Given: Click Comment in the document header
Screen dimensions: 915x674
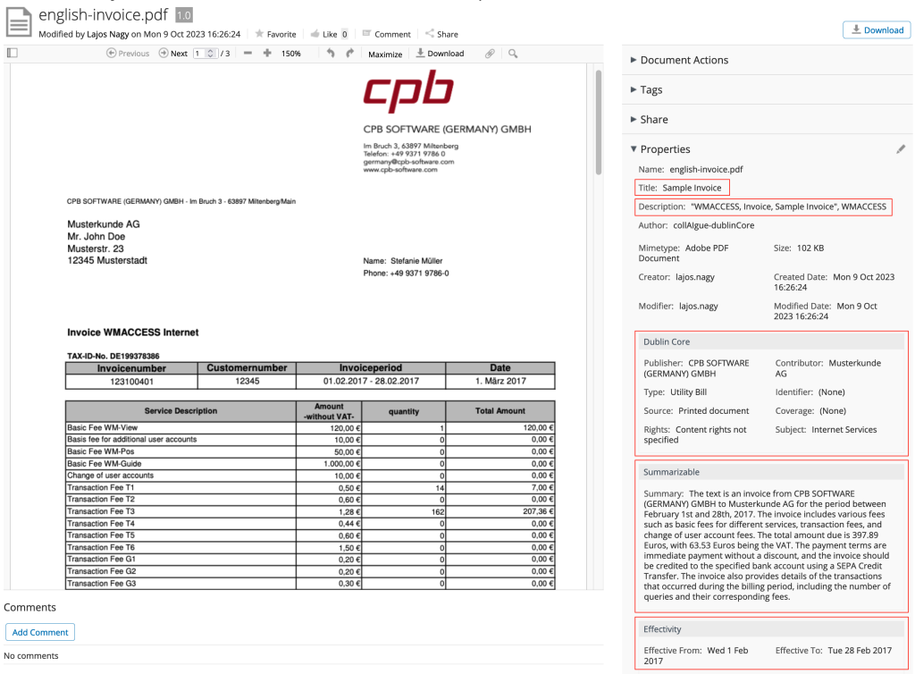Looking at the screenshot, I should tap(386, 34).
